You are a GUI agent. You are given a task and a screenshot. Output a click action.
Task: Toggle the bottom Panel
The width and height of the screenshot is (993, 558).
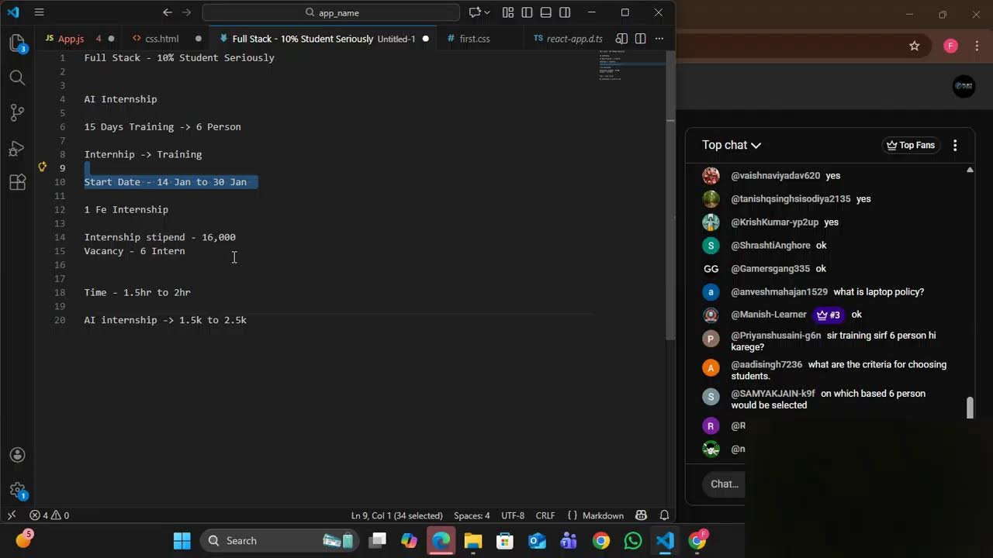click(x=546, y=12)
